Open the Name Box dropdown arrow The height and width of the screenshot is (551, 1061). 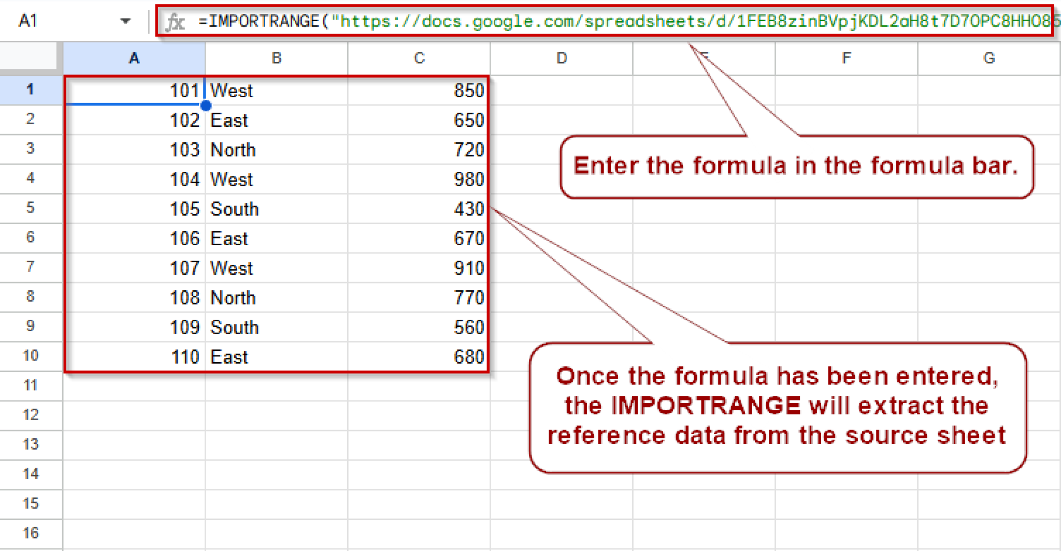(x=124, y=21)
